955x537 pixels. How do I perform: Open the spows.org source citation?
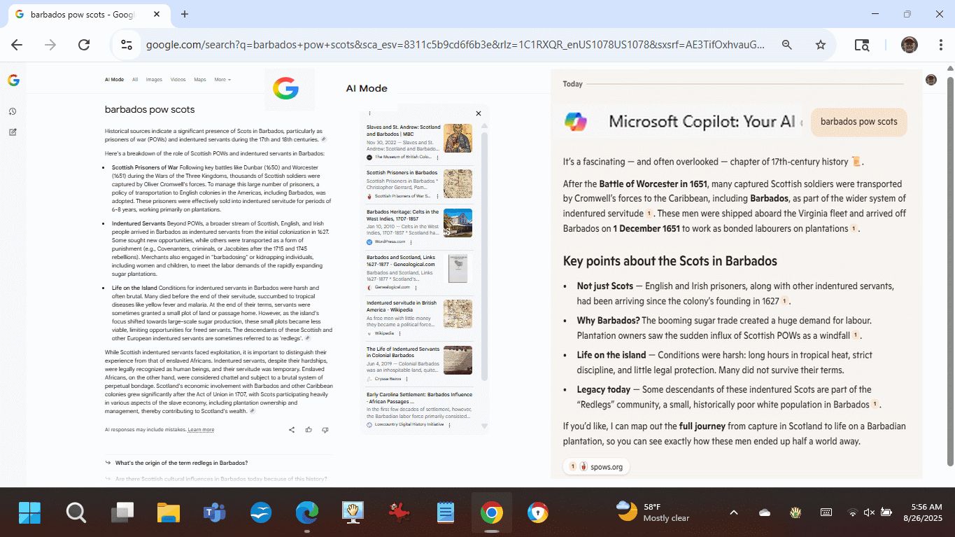[596, 467]
